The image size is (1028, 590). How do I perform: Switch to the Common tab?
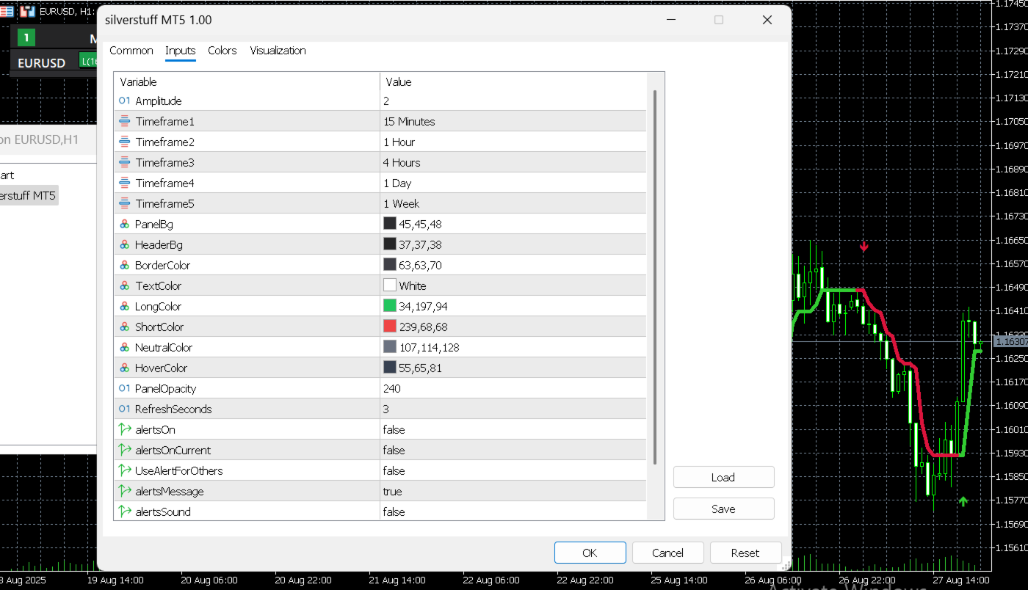(x=131, y=51)
